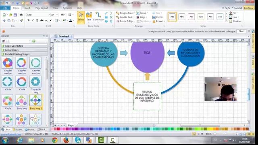This screenshot has height=145, width=258.
Task: Select the Drawing1 document tab
Action: 64,36
